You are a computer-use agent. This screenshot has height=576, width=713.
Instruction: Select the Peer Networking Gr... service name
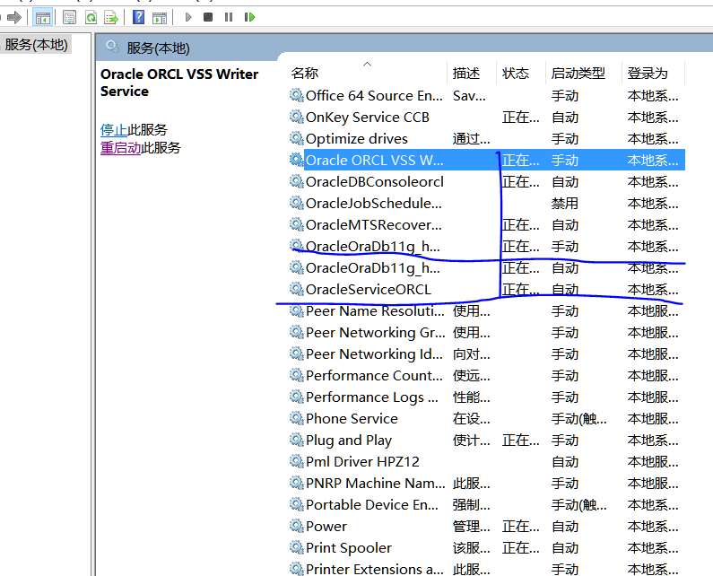[x=376, y=333]
